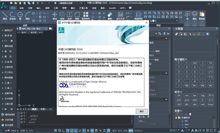Expand 文件布图 in the left sidebar

tap(7, 99)
